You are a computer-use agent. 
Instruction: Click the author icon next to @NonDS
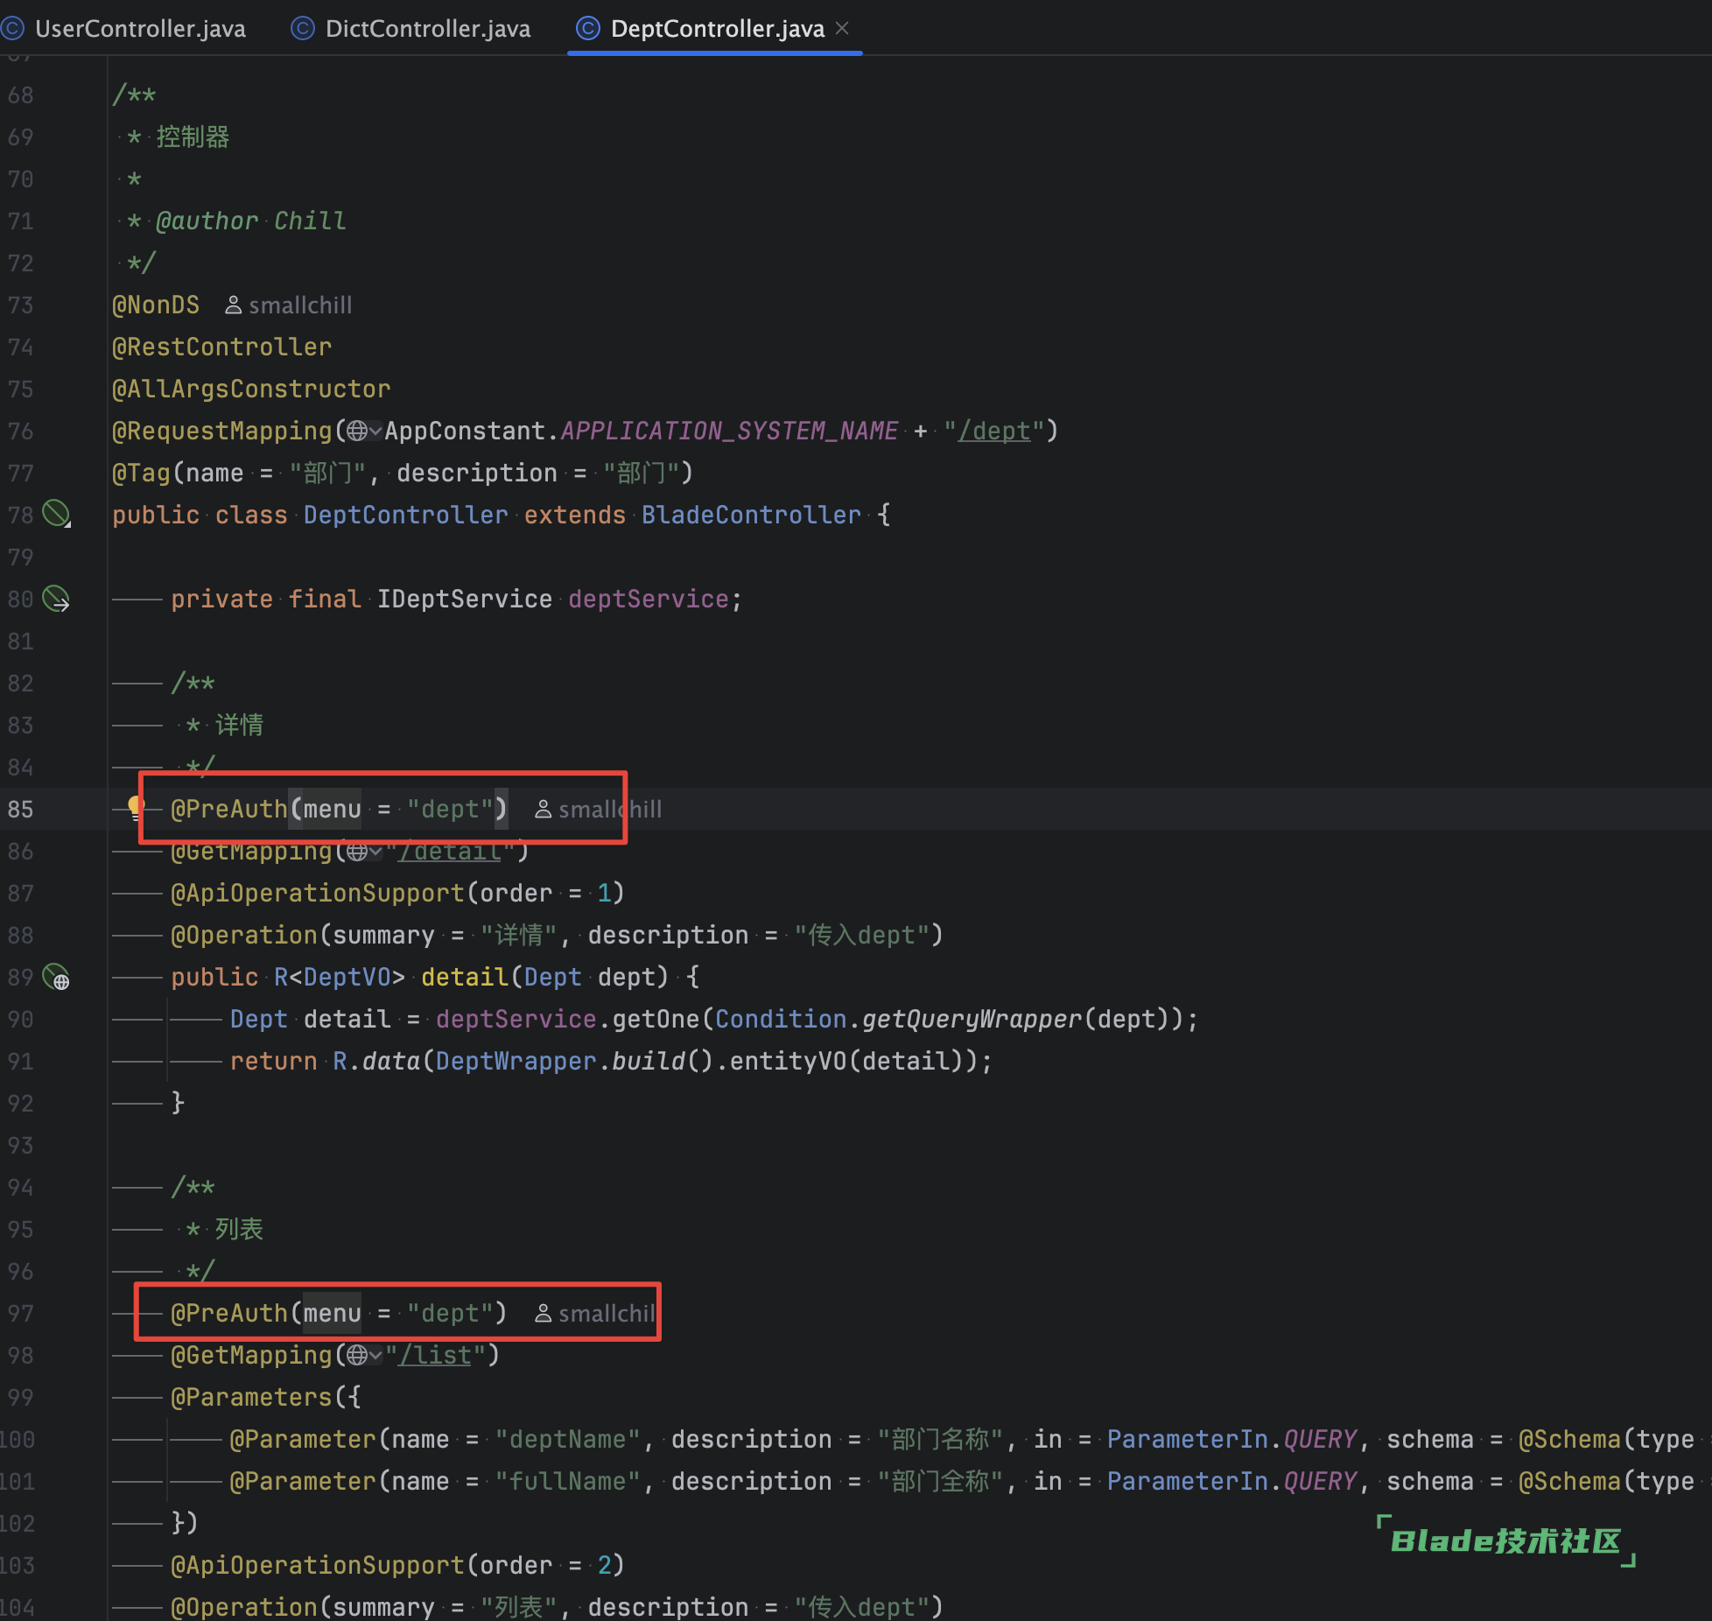[x=233, y=305]
